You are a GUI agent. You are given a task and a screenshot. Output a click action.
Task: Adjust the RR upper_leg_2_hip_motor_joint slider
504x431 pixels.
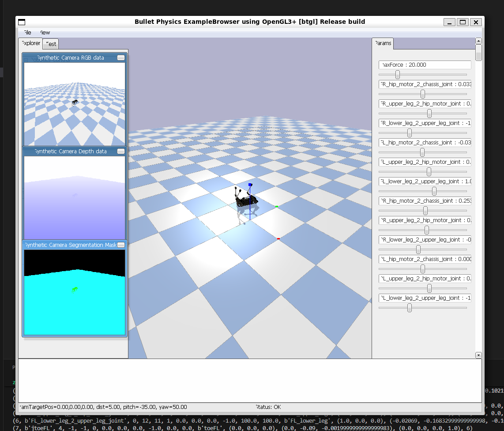(x=427, y=230)
